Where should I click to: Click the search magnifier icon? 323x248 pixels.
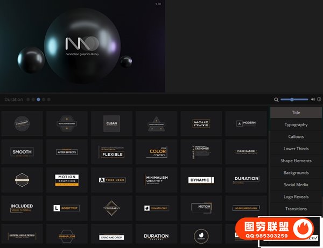click(276, 99)
